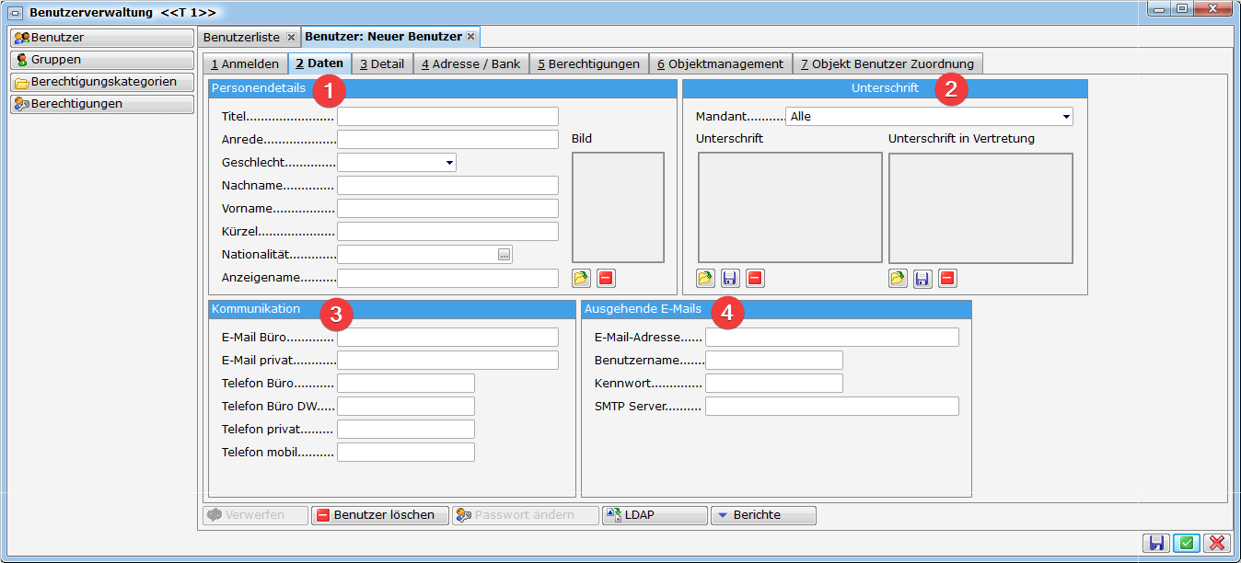The image size is (1241, 563).
Task: Save the Unterschrift signature image
Action: [x=730, y=278]
